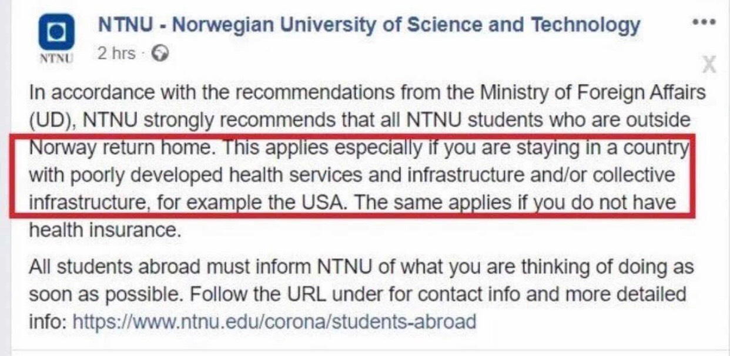
Task: Open the NTNU Norwegian University page name
Action: tap(369, 25)
